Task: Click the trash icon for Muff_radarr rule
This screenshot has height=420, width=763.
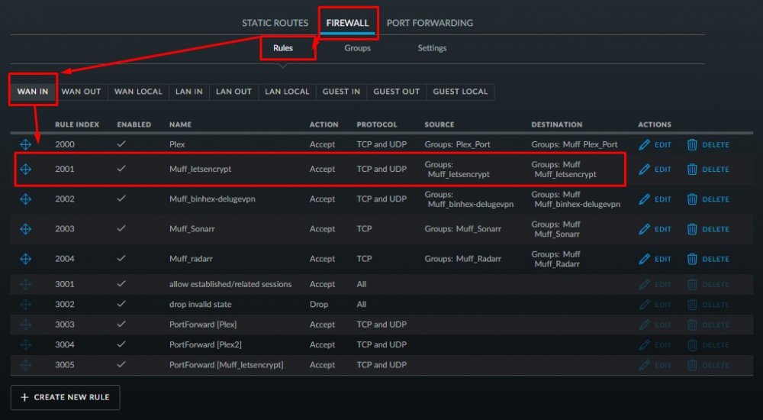Action: [x=692, y=259]
